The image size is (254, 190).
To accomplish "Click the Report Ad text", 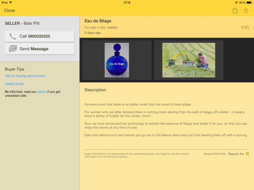I will (x=236, y=154).
